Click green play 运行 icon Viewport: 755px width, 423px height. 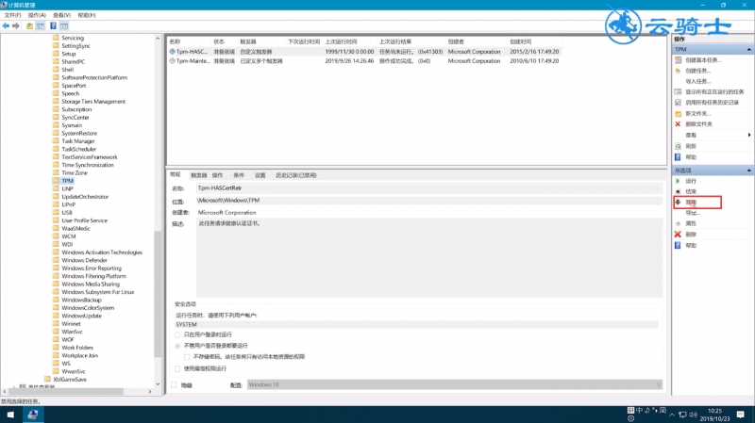(678, 181)
